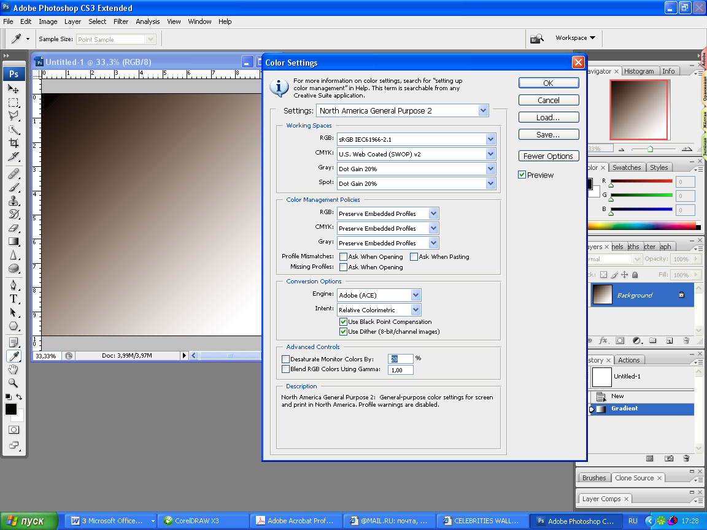Select the Slice tool
Image resolution: width=707 pixels, height=530 pixels.
14,157
